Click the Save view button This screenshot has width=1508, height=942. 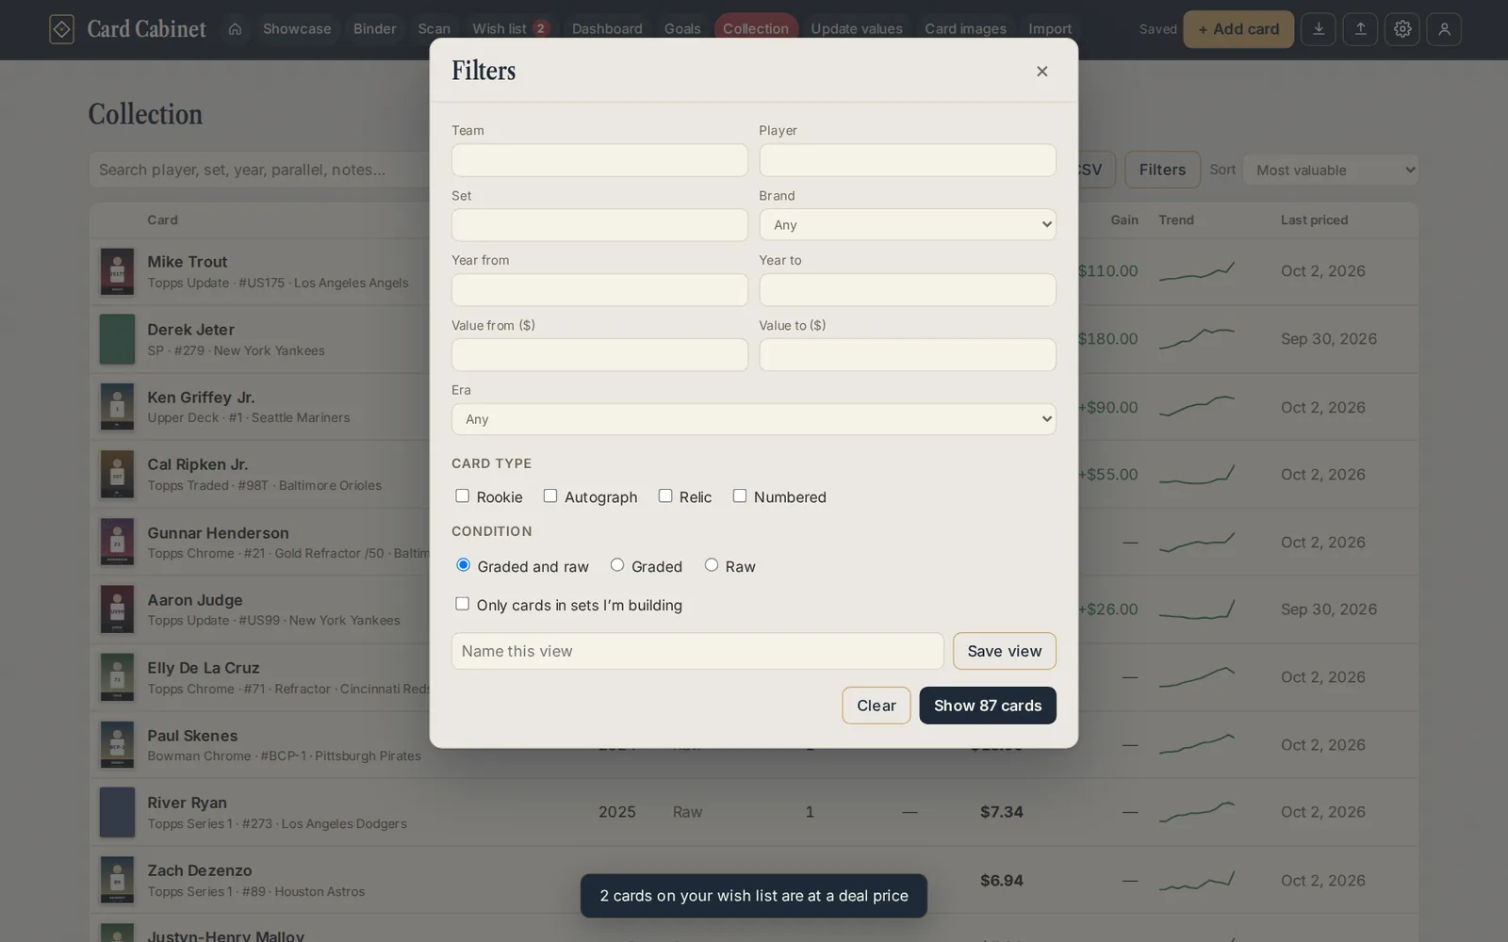[1005, 651]
